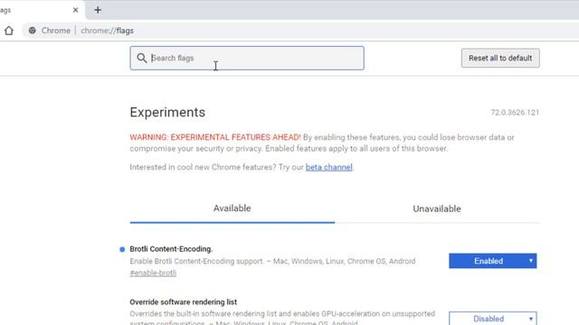The width and height of the screenshot is (579, 325).
Task: Click the WARNING: EXPERIMENTAL FEATURES AHEAD! text
Action: pyautogui.click(x=215, y=137)
